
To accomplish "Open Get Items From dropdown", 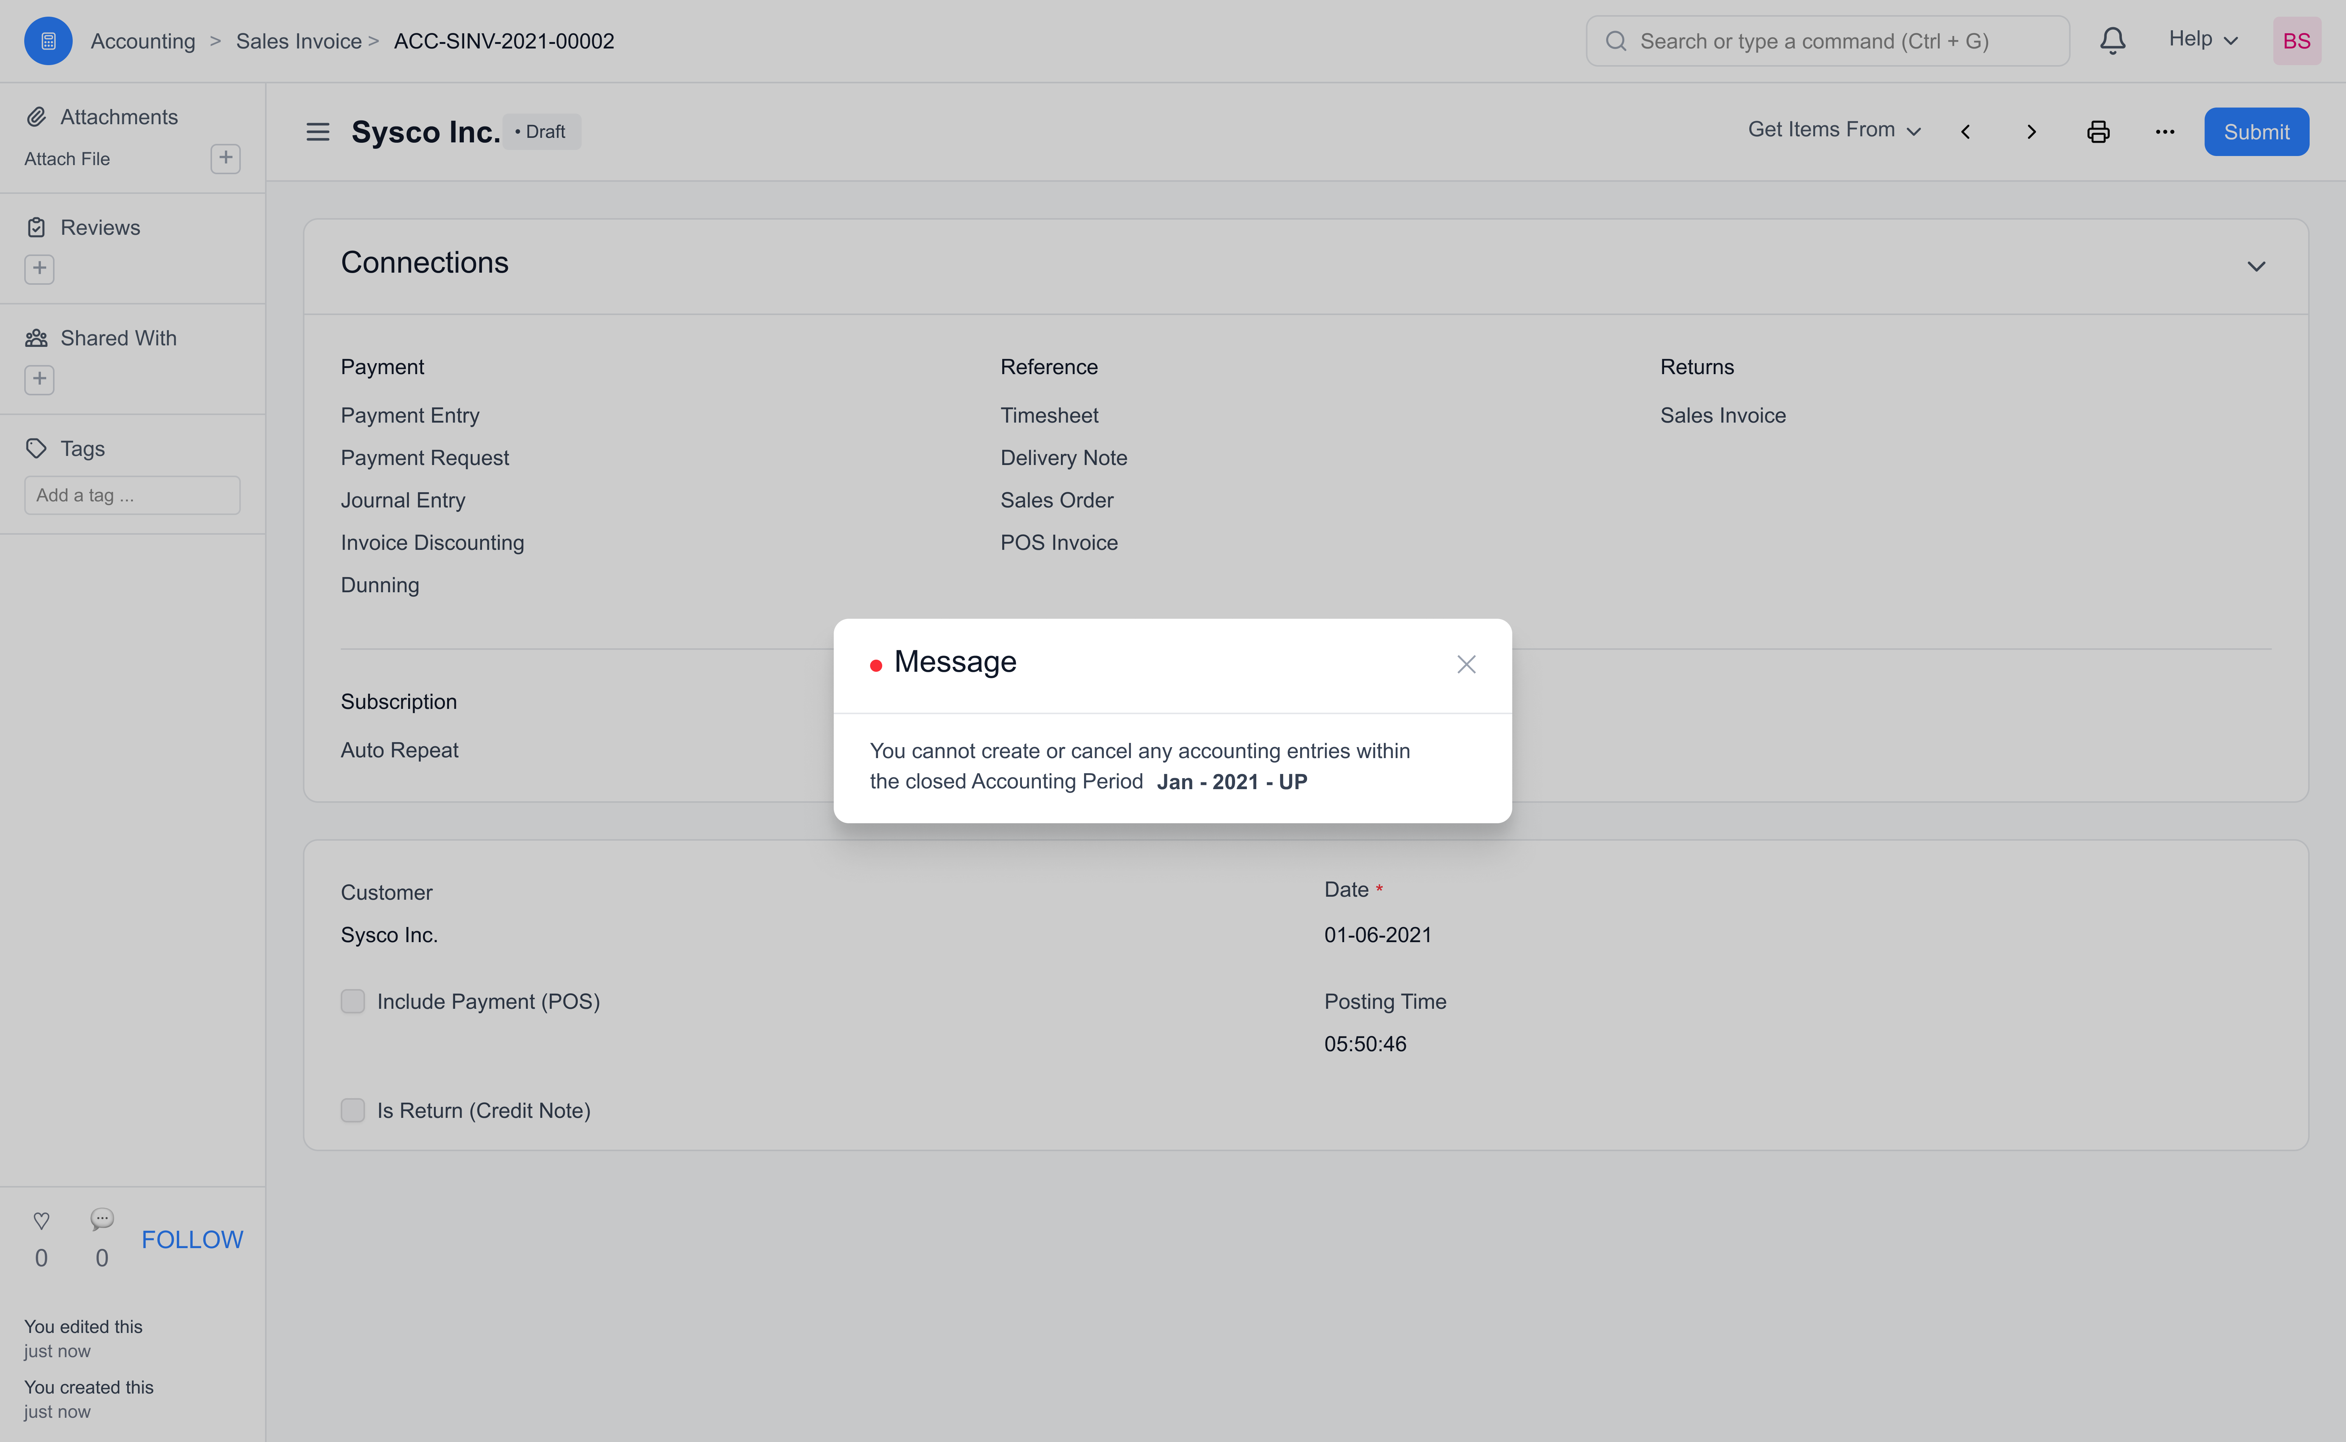I will click(1833, 130).
